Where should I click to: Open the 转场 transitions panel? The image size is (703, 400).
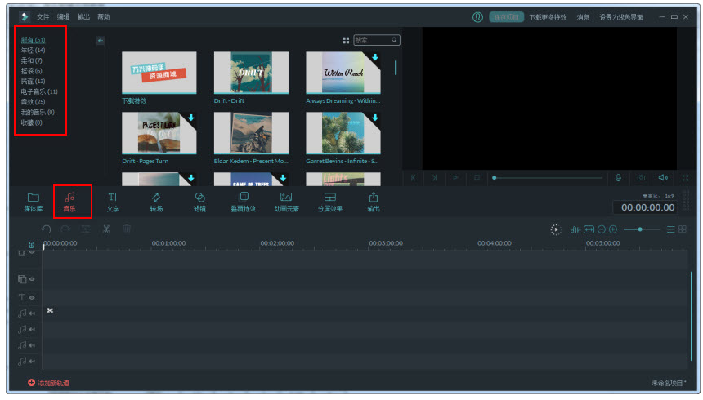coord(156,201)
